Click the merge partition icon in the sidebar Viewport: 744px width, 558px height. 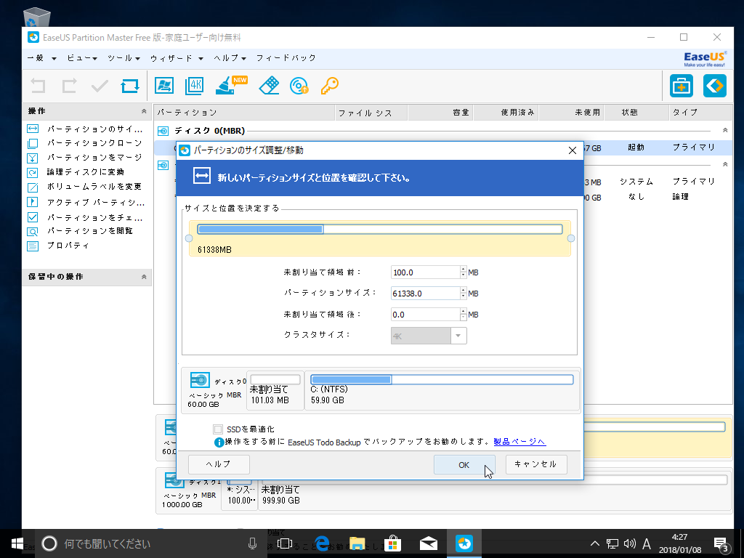[33, 158]
